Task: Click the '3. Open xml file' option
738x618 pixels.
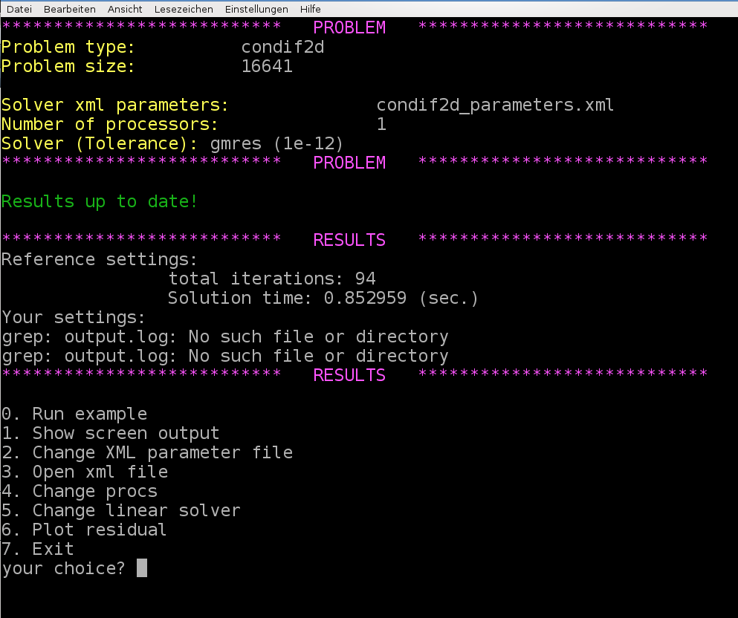Action: (85, 472)
